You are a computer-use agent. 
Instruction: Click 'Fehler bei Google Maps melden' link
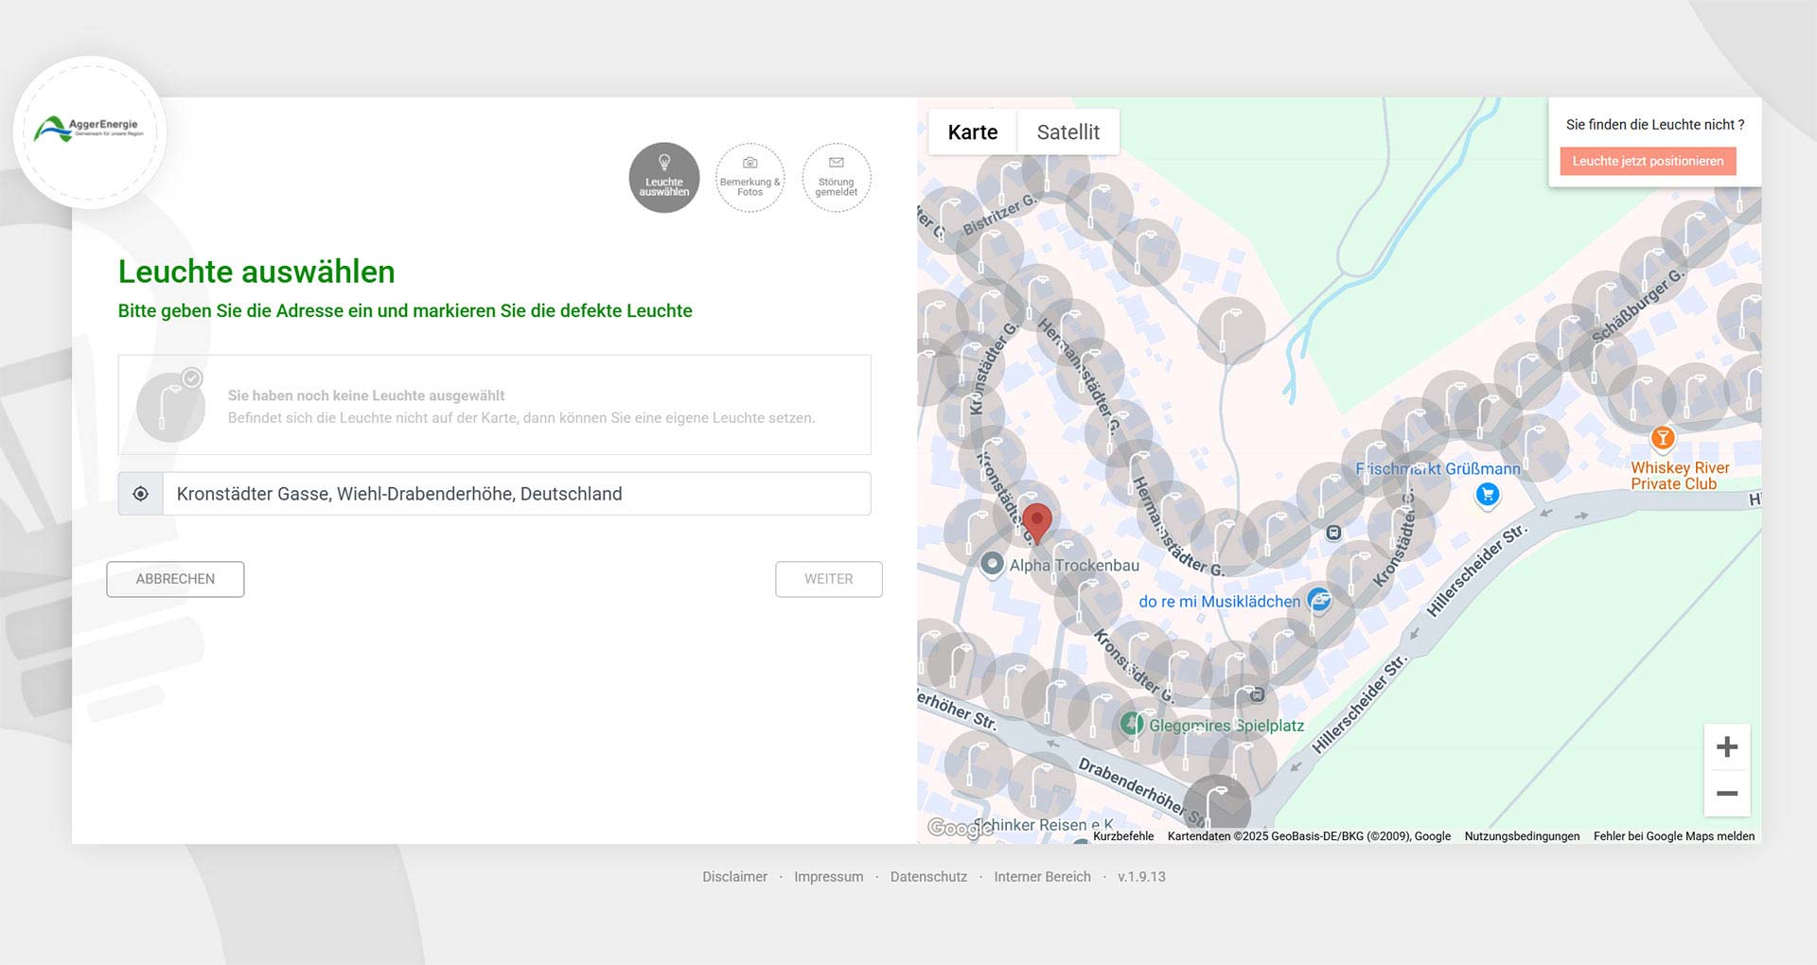point(1674,836)
